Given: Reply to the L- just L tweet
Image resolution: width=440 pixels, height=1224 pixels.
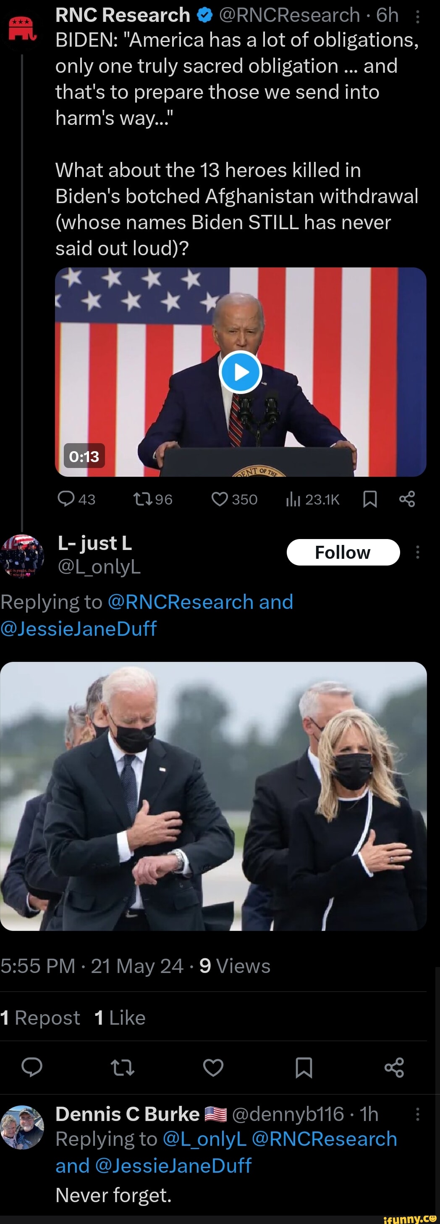Looking at the screenshot, I should pyautogui.click(x=32, y=1067).
